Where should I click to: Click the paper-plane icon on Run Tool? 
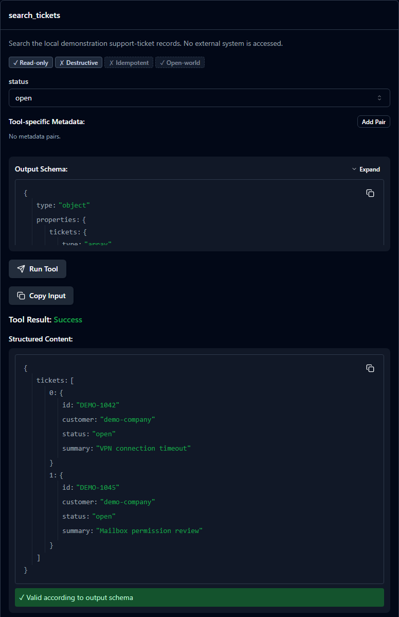pyautogui.click(x=21, y=269)
